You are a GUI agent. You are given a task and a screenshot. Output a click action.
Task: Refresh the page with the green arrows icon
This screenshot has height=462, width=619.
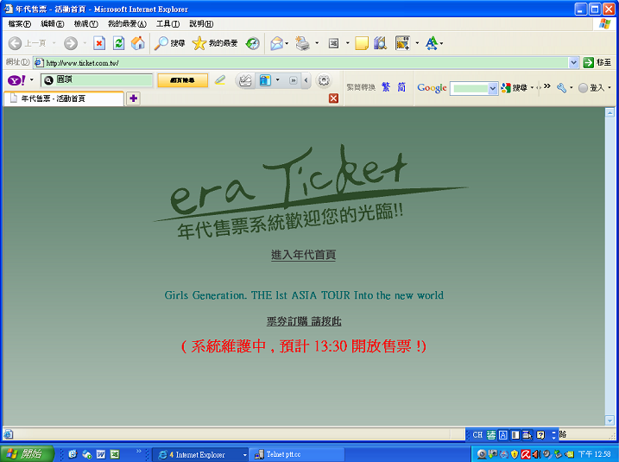pos(119,43)
